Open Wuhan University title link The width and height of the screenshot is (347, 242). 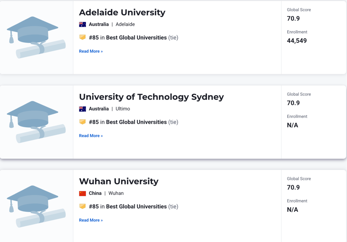(119, 181)
